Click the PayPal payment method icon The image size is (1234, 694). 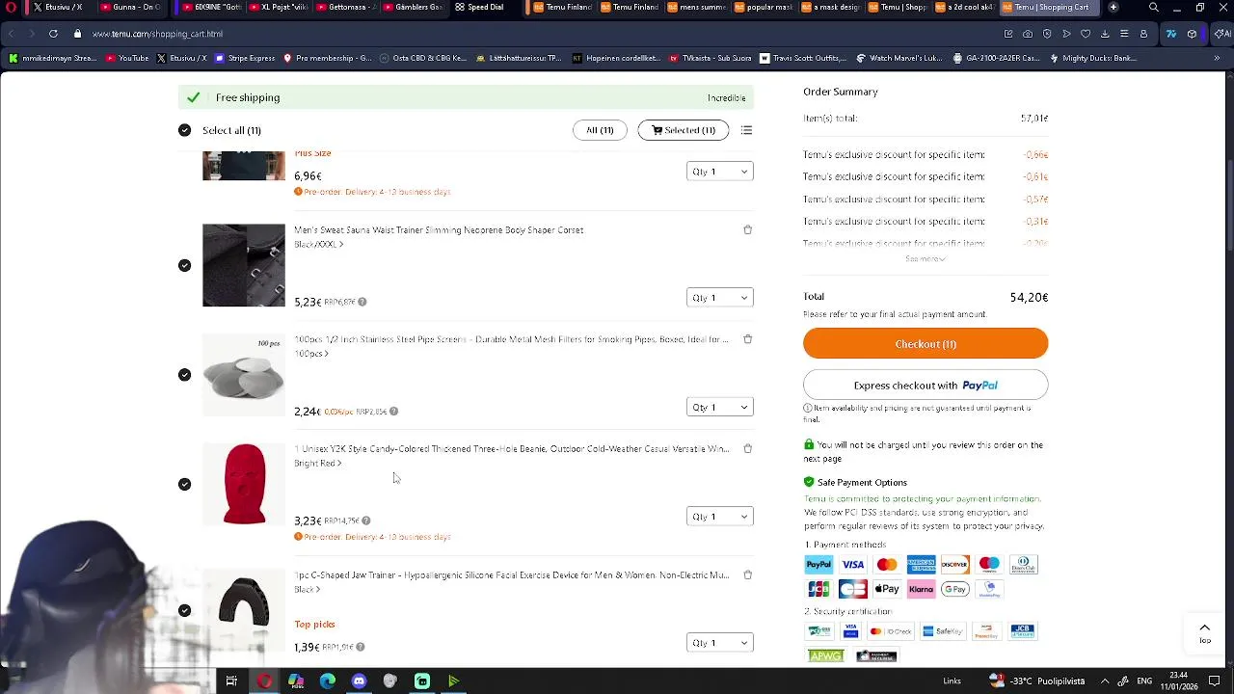click(x=818, y=565)
